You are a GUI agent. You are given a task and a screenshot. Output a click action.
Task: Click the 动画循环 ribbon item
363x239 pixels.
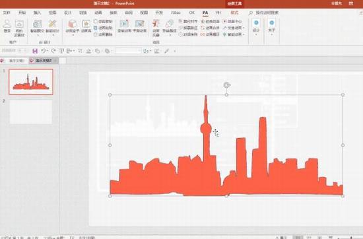[x=210, y=34]
